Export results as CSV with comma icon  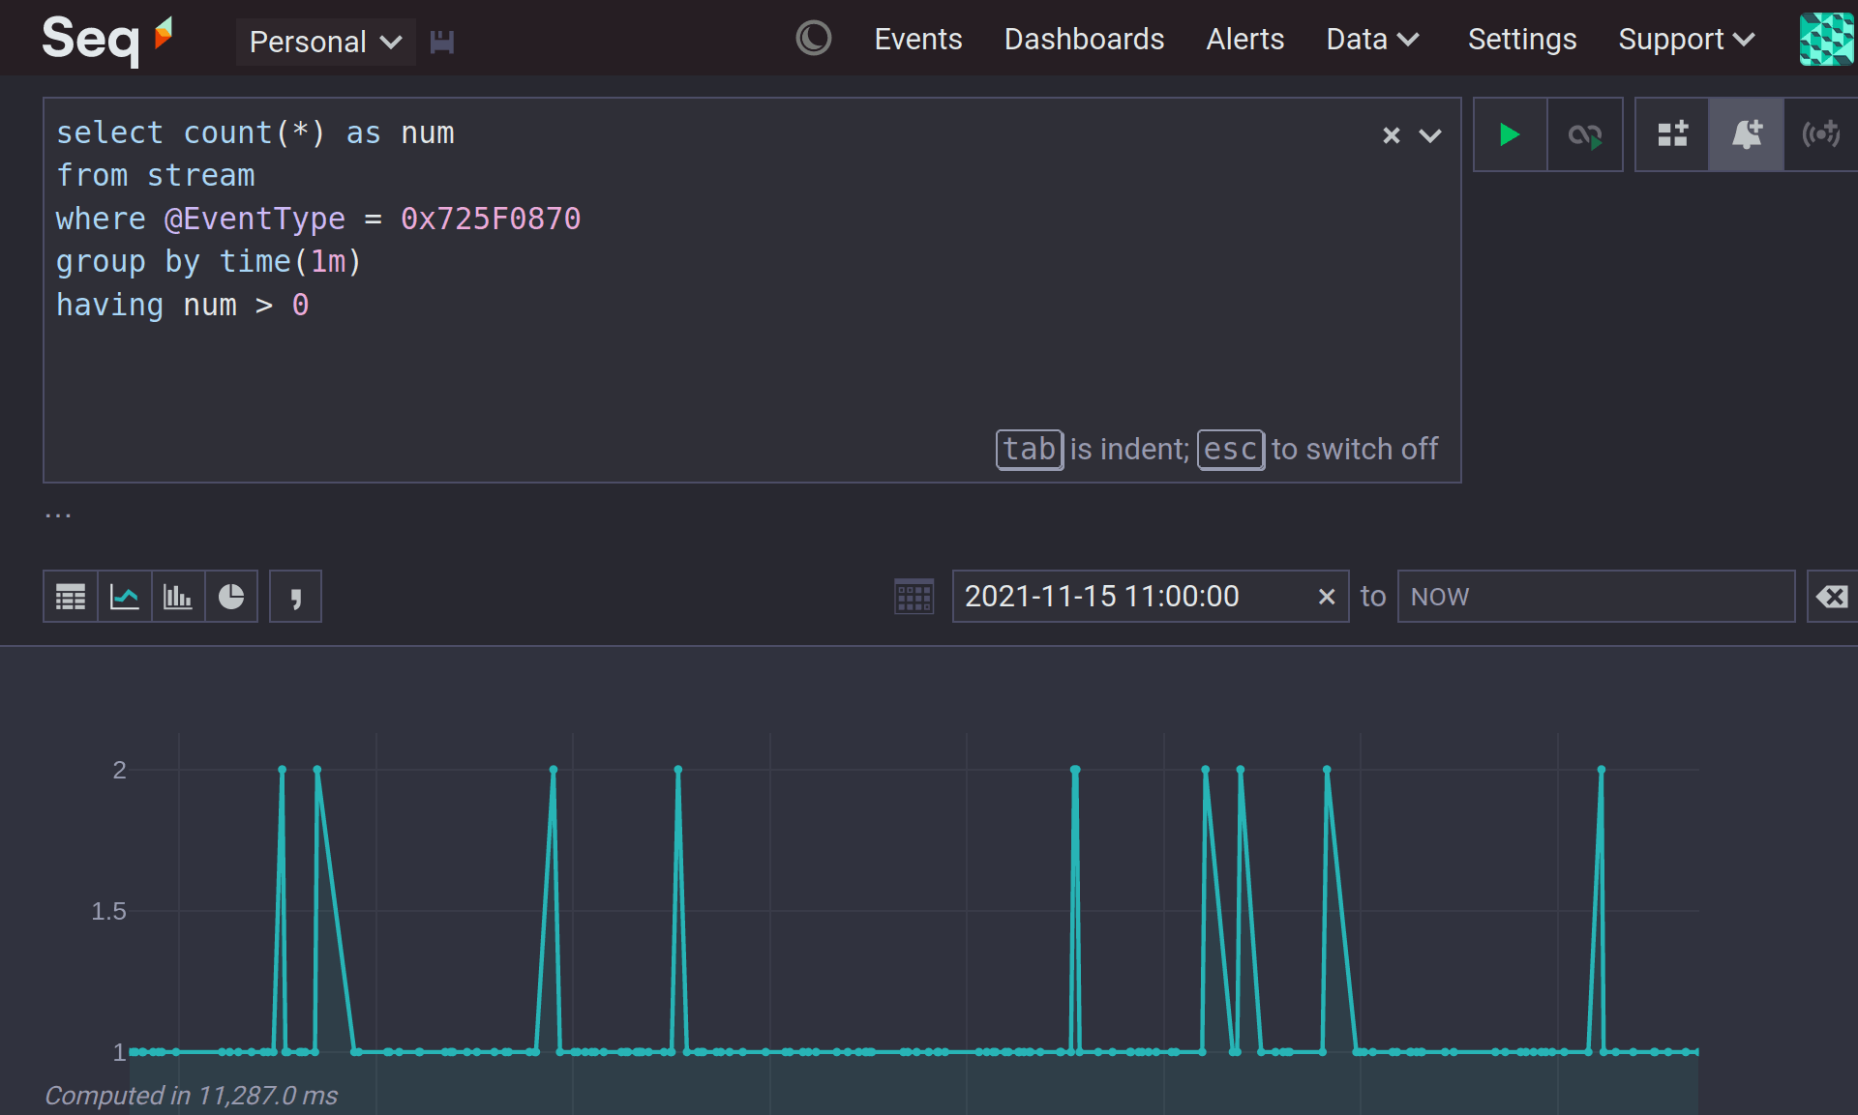point(295,597)
